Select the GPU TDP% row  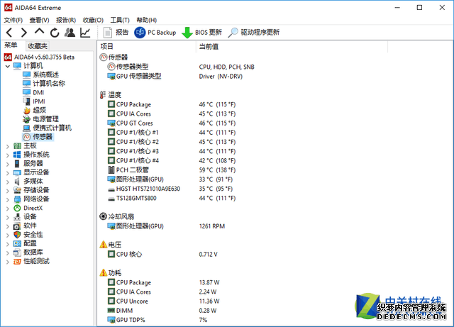[157, 320]
